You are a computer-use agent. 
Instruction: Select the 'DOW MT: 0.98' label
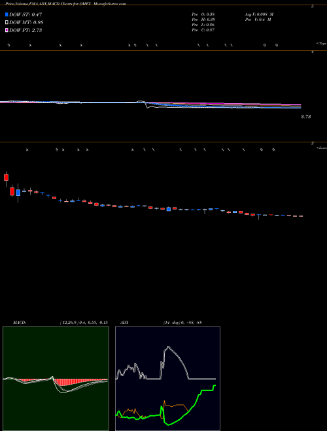pos(26,23)
